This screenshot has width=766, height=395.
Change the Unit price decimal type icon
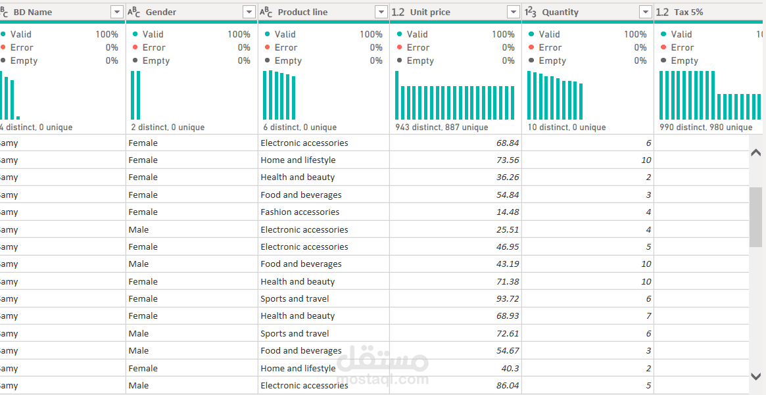point(398,12)
